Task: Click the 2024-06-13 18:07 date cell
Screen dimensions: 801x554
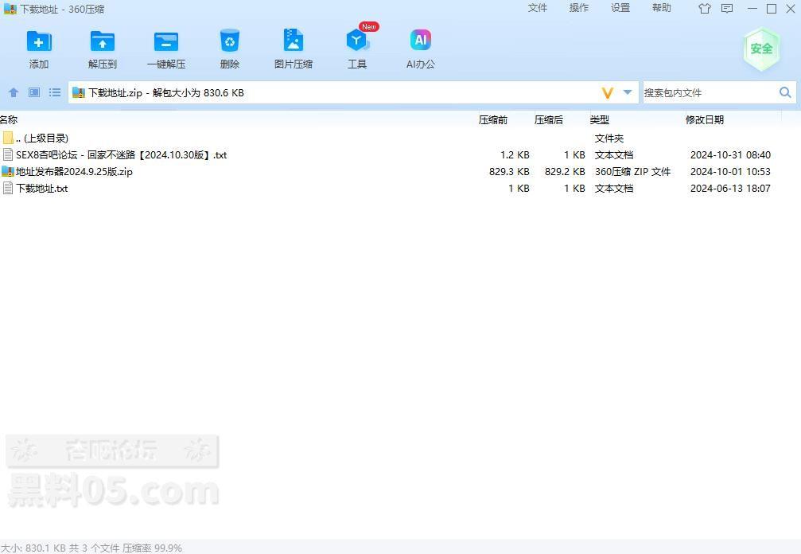Action: pyautogui.click(x=730, y=189)
